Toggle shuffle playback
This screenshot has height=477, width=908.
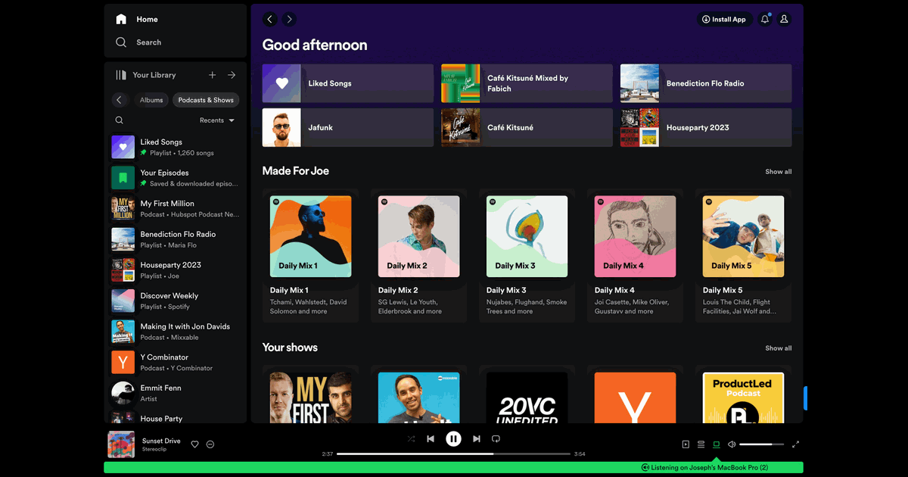point(411,438)
